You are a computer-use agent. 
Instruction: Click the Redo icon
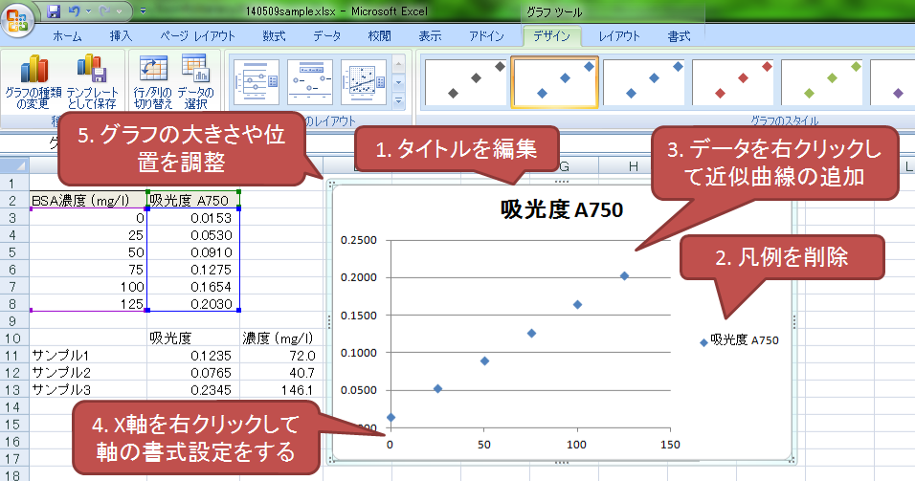pyautogui.click(x=104, y=12)
